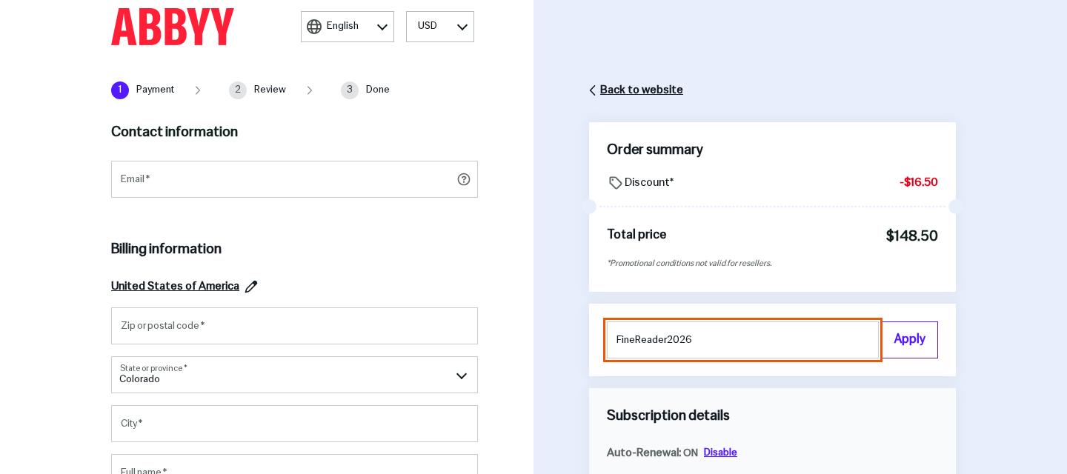Click the Order summary heading

pos(655,150)
